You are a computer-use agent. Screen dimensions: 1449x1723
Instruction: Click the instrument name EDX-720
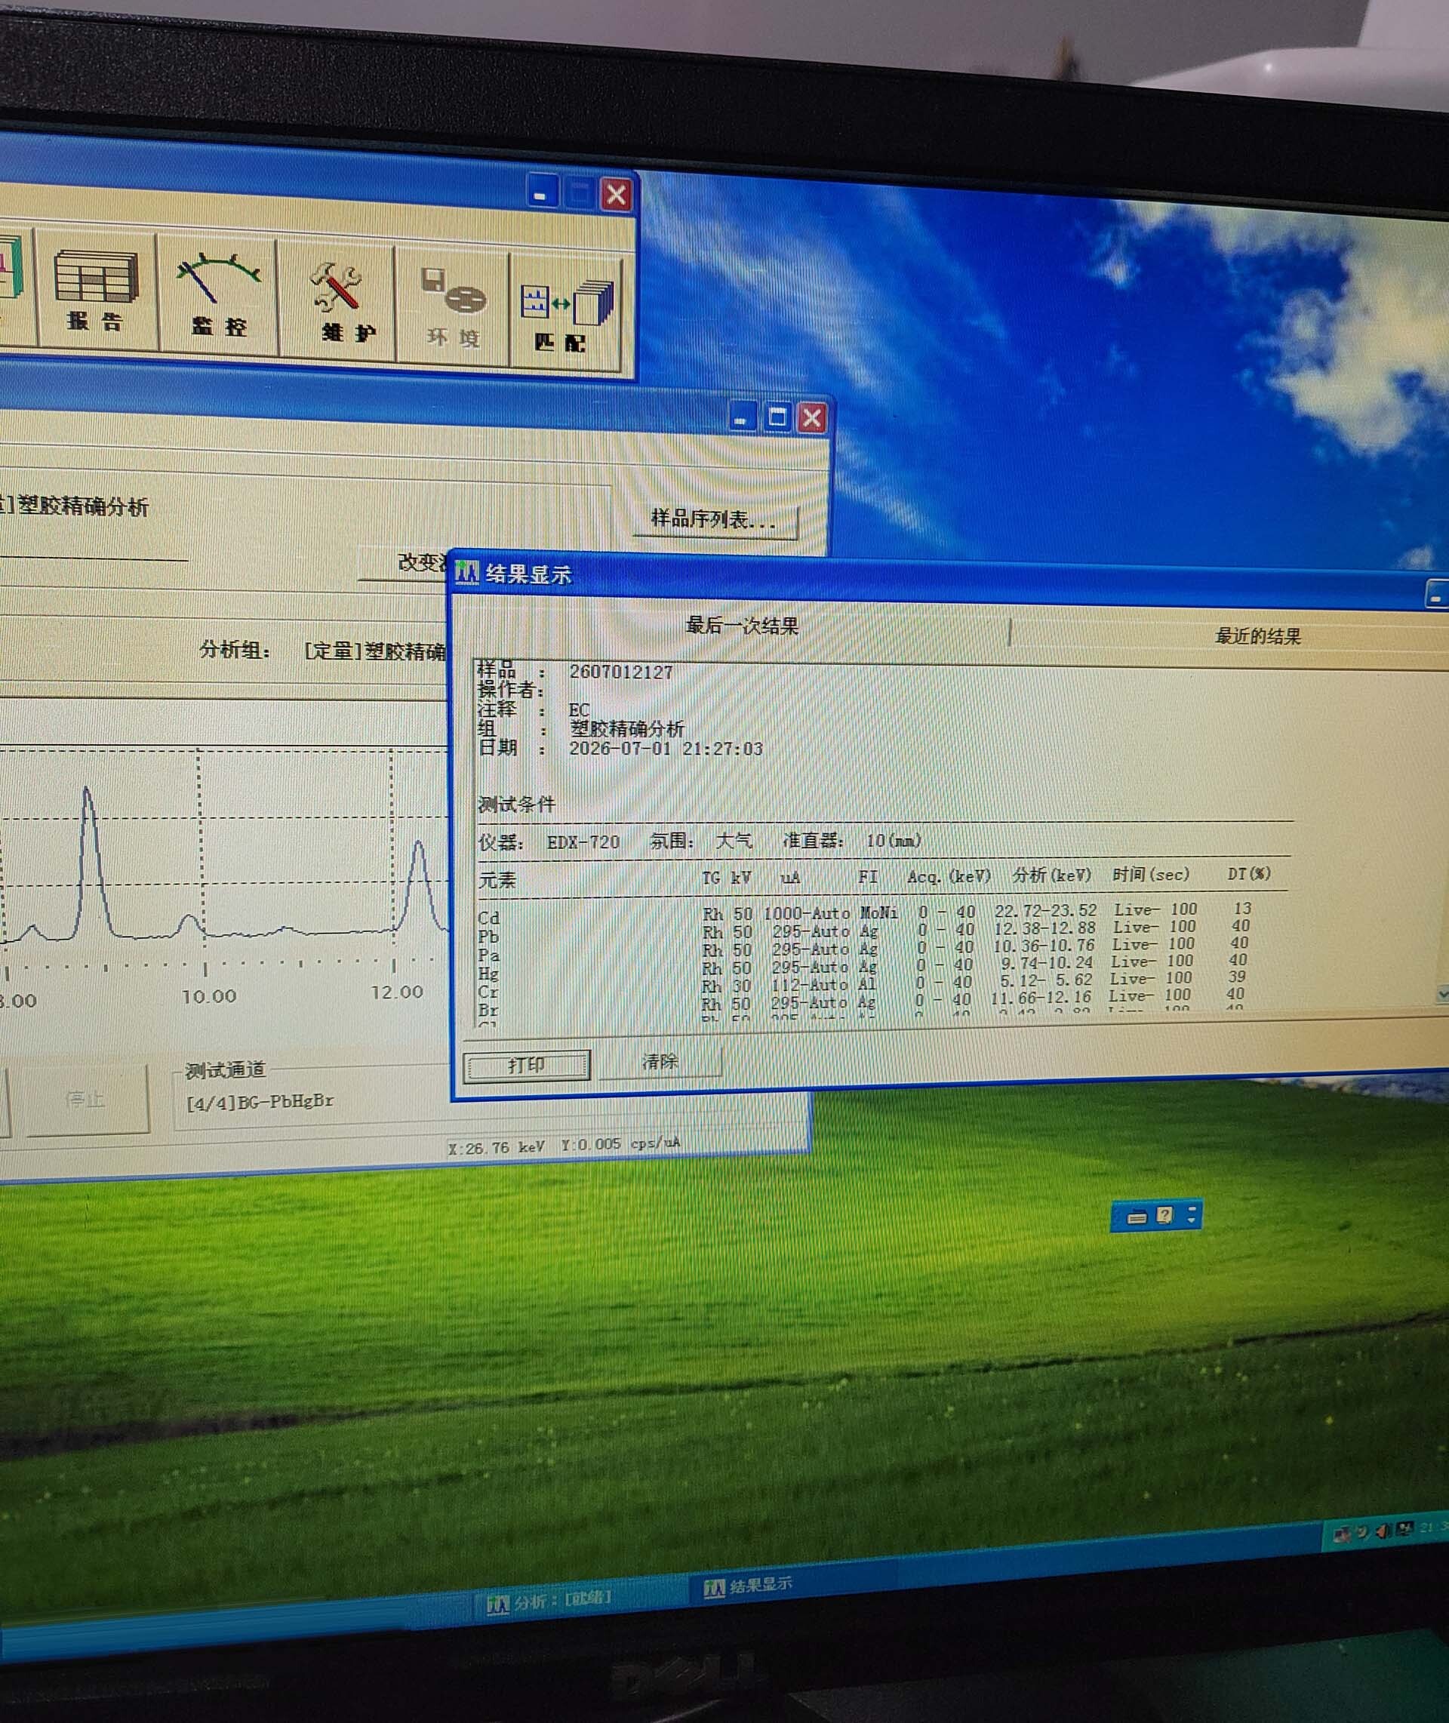[583, 842]
